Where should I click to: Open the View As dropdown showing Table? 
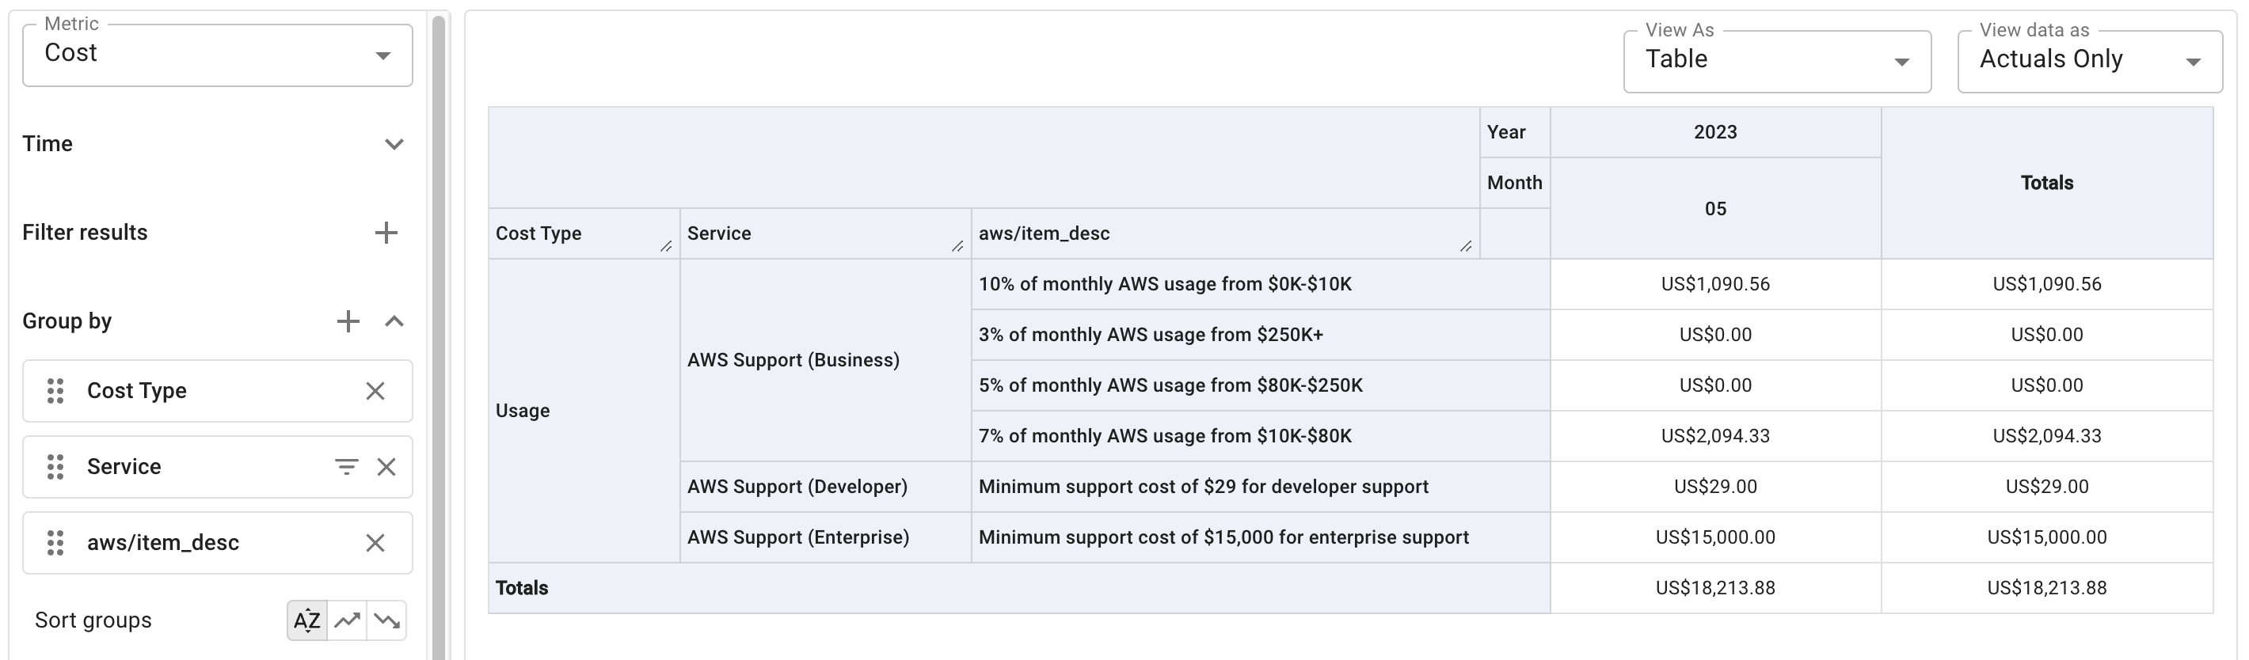pos(1777,61)
